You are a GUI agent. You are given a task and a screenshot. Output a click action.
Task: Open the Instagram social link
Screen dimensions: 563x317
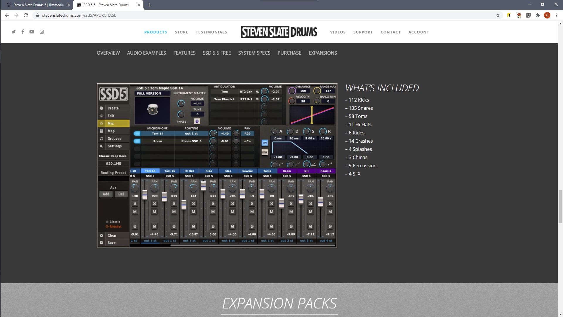coord(42,32)
